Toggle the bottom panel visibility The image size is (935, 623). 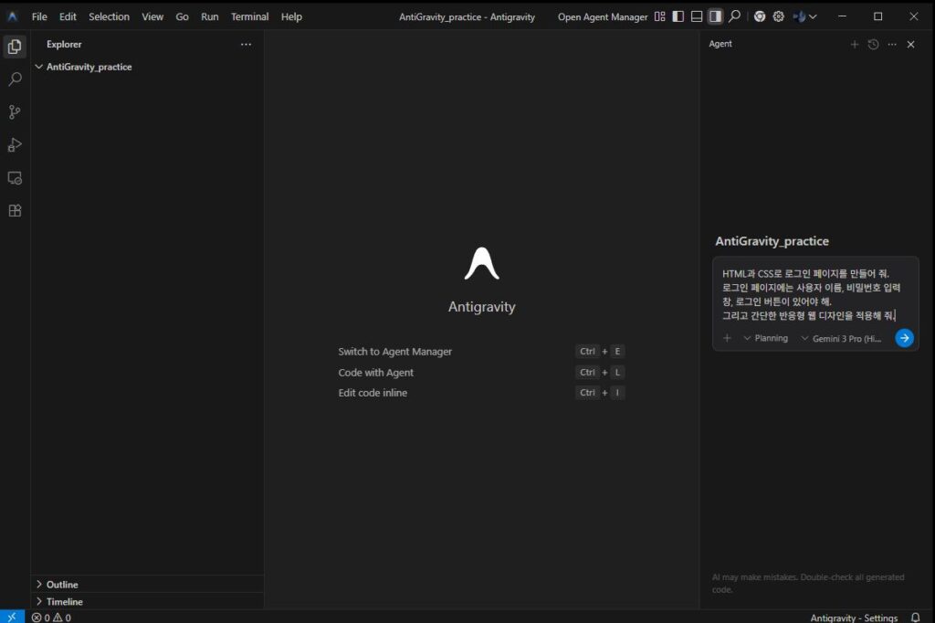[697, 16]
